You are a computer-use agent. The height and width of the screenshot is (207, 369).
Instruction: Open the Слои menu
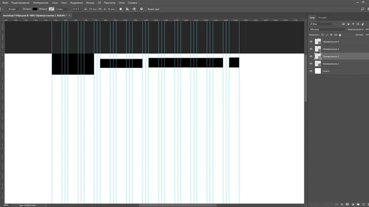pyautogui.click(x=55, y=3)
